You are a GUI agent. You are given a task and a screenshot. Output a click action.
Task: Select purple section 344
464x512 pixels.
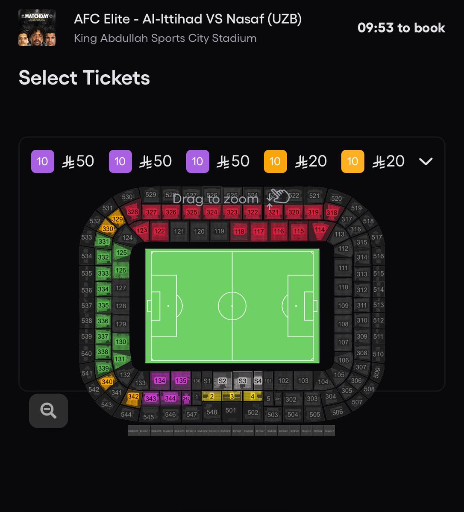[170, 398]
